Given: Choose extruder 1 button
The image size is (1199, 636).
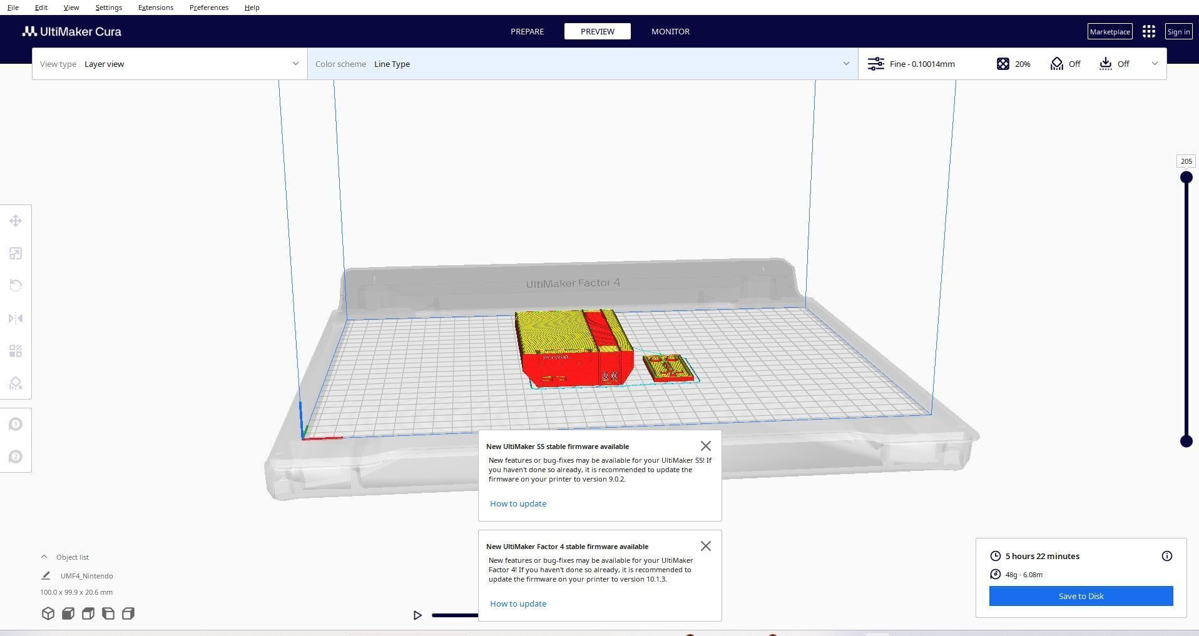Looking at the screenshot, I should (16, 425).
